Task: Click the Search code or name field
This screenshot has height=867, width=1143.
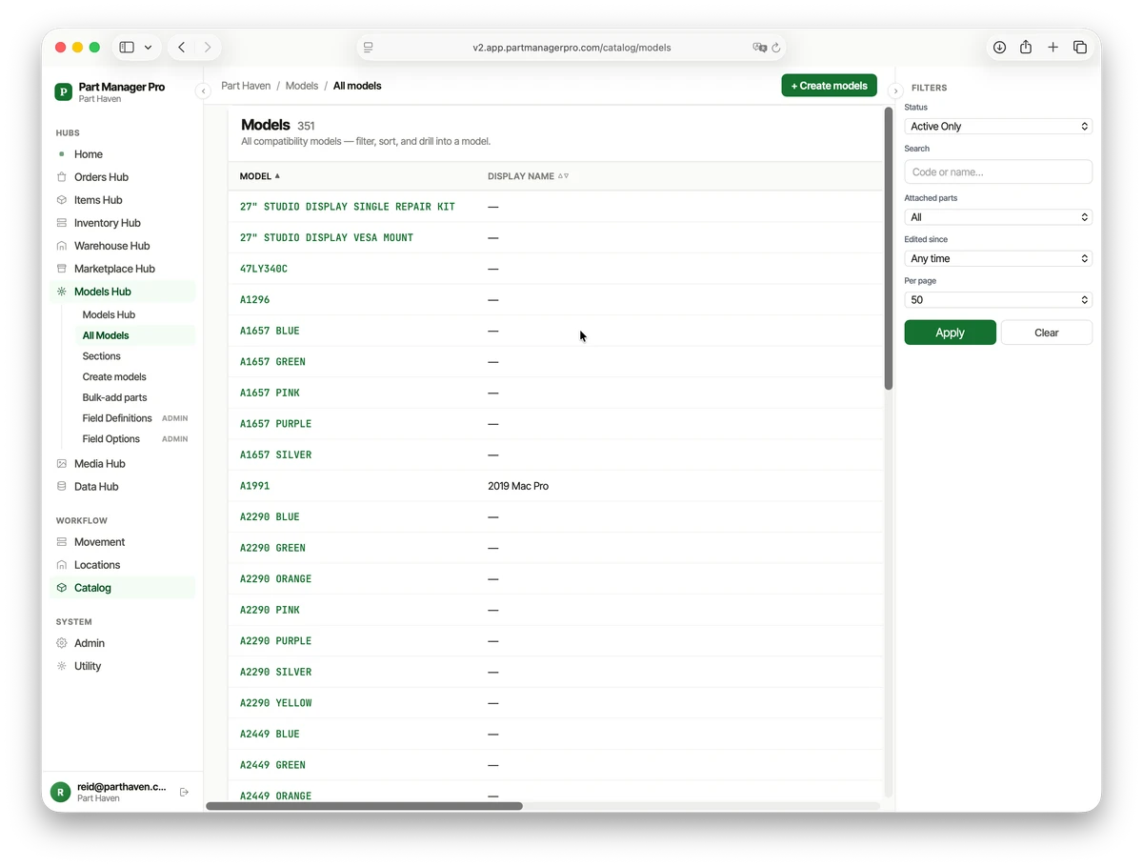Action: [x=998, y=172]
